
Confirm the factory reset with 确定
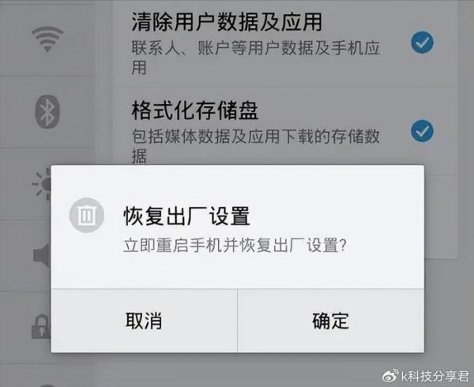[x=331, y=321]
